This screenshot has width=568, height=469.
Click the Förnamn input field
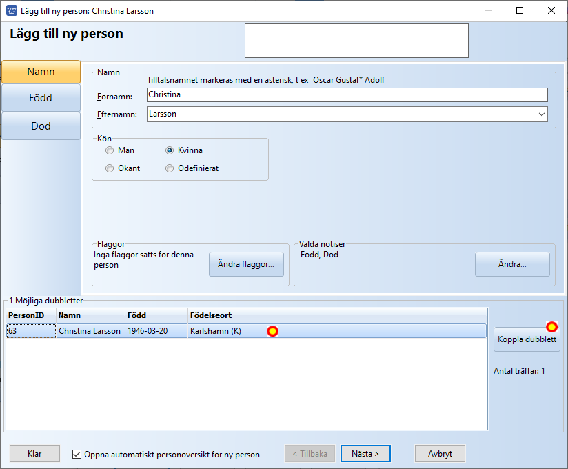[x=347, y=95]
